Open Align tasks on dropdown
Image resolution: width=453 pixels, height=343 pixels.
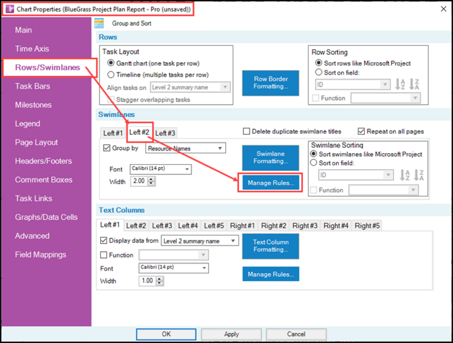point(190,87)
